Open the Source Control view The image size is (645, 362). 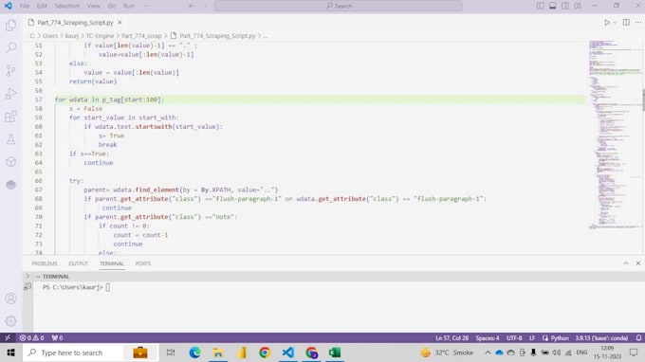tap(11, 71)
